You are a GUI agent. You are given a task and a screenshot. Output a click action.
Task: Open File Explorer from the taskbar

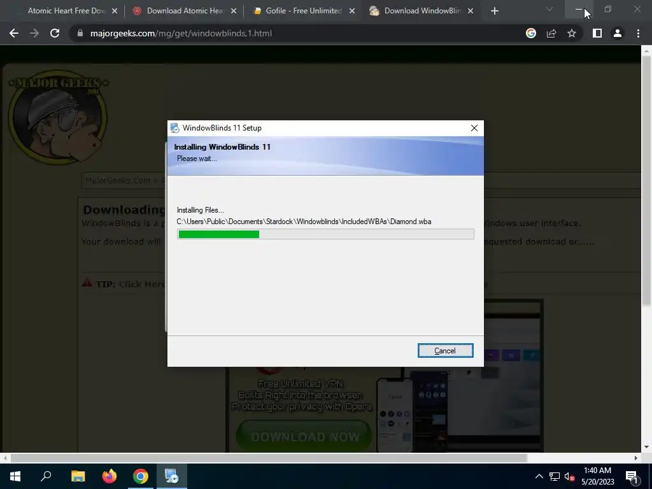[x=78, y=476]
